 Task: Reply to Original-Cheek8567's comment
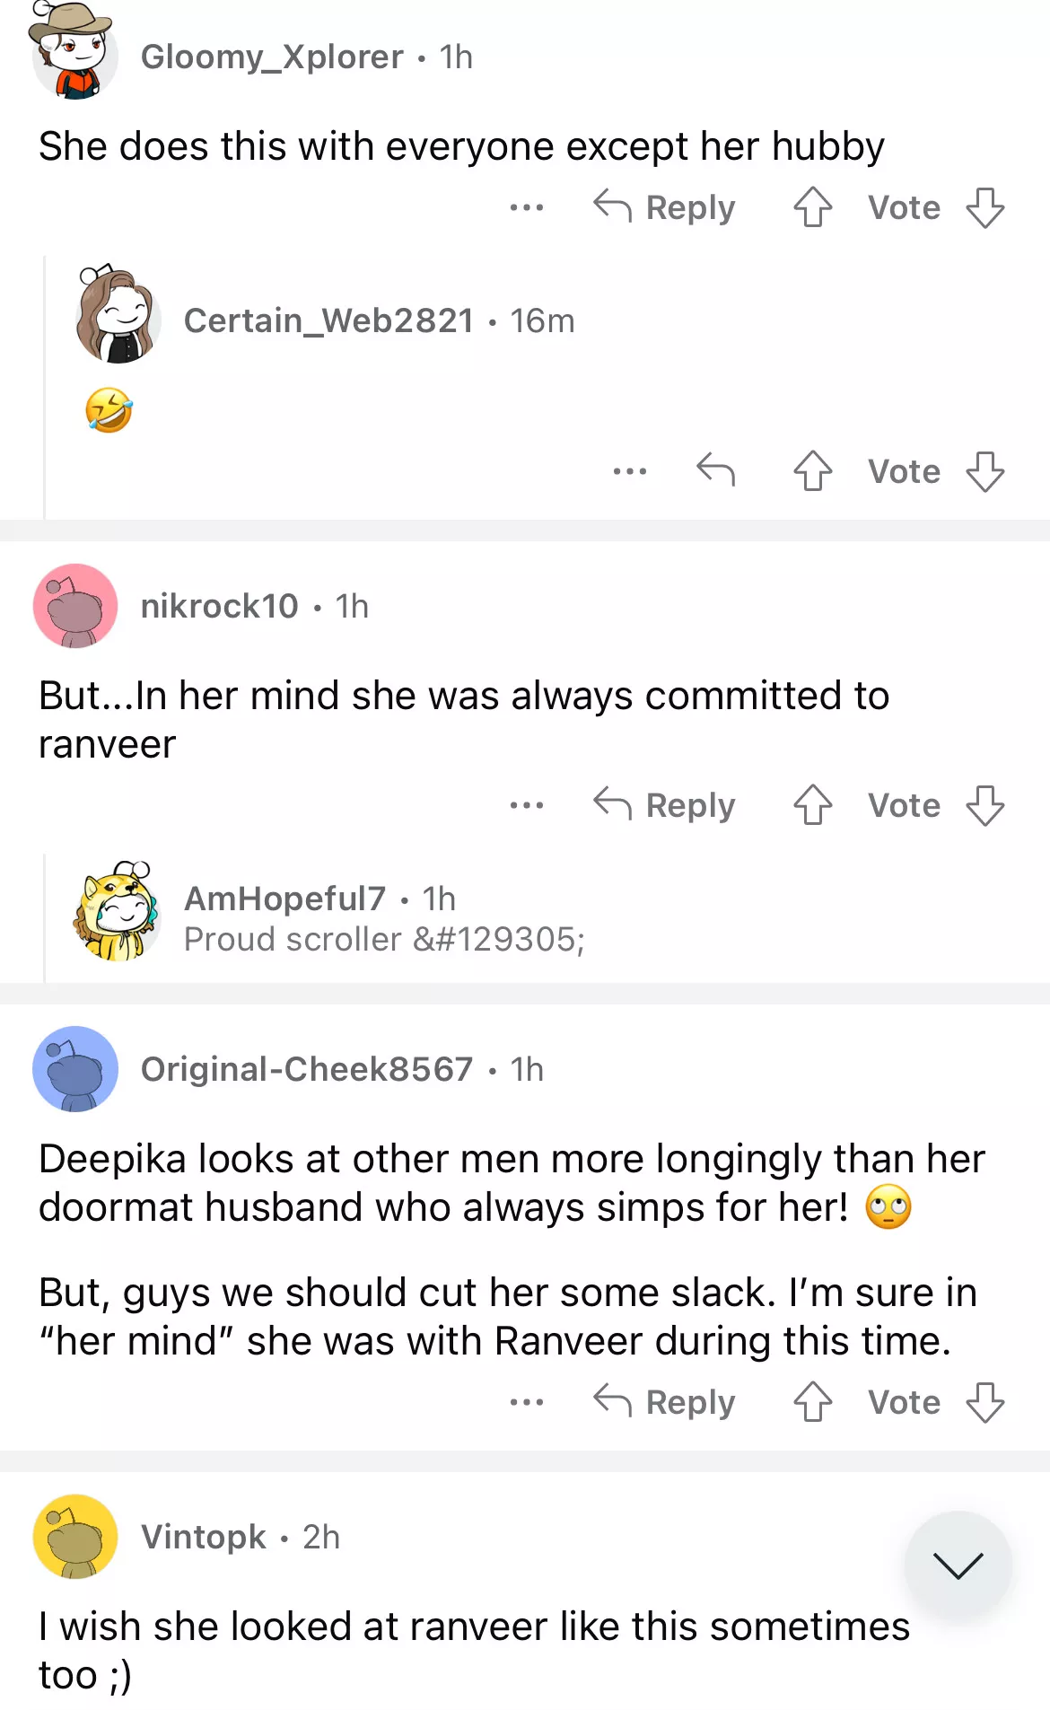pyautogui.click(x=665, y=1402)
